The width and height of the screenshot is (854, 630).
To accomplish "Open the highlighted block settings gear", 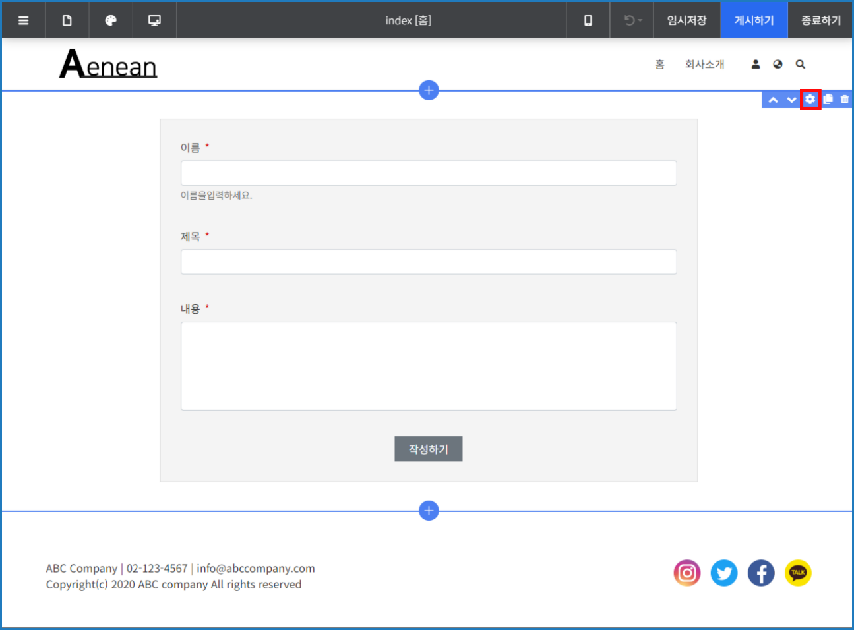I will 810,99.
